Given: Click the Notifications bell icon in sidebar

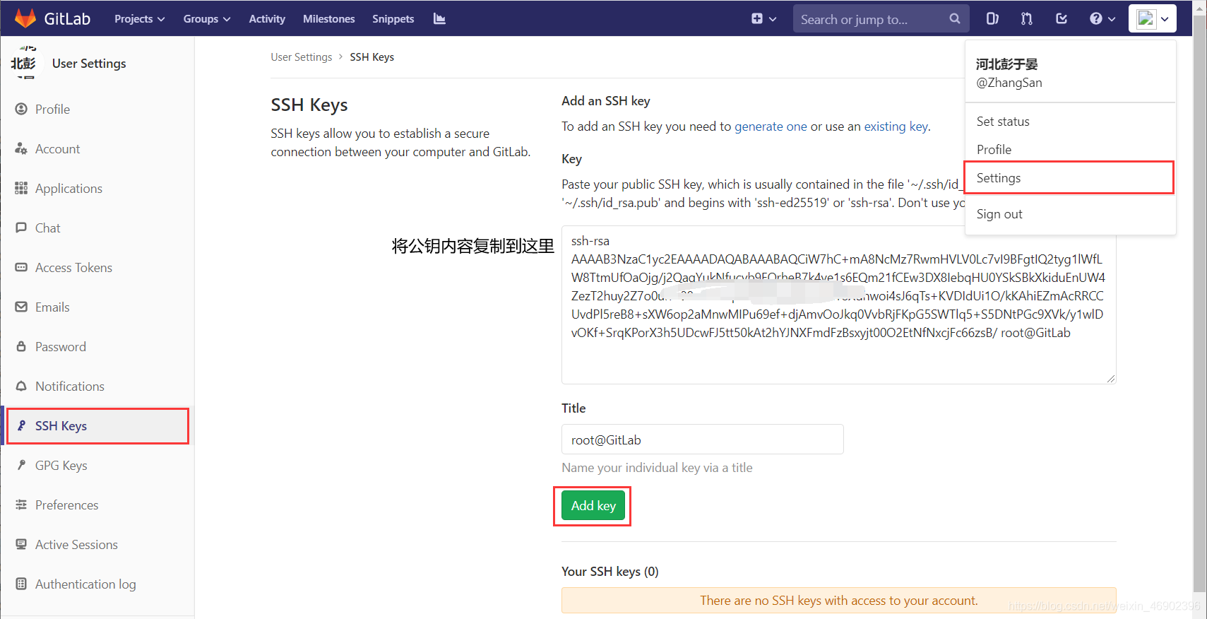Looking at the screenshot, I should pyautogui.click(x=21, y=386).
